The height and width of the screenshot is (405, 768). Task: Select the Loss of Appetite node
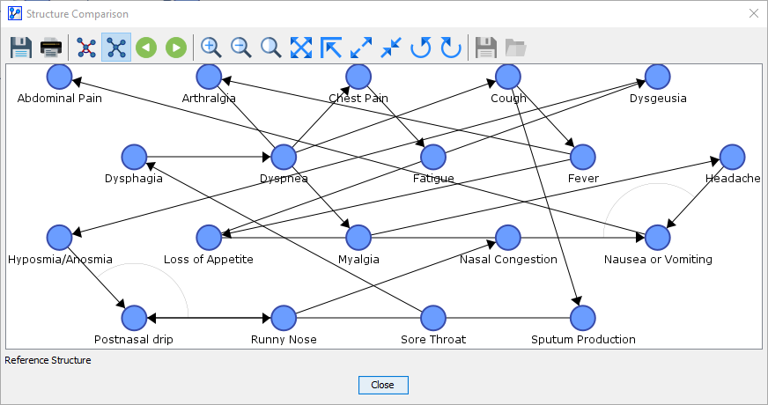click(209, 238)
